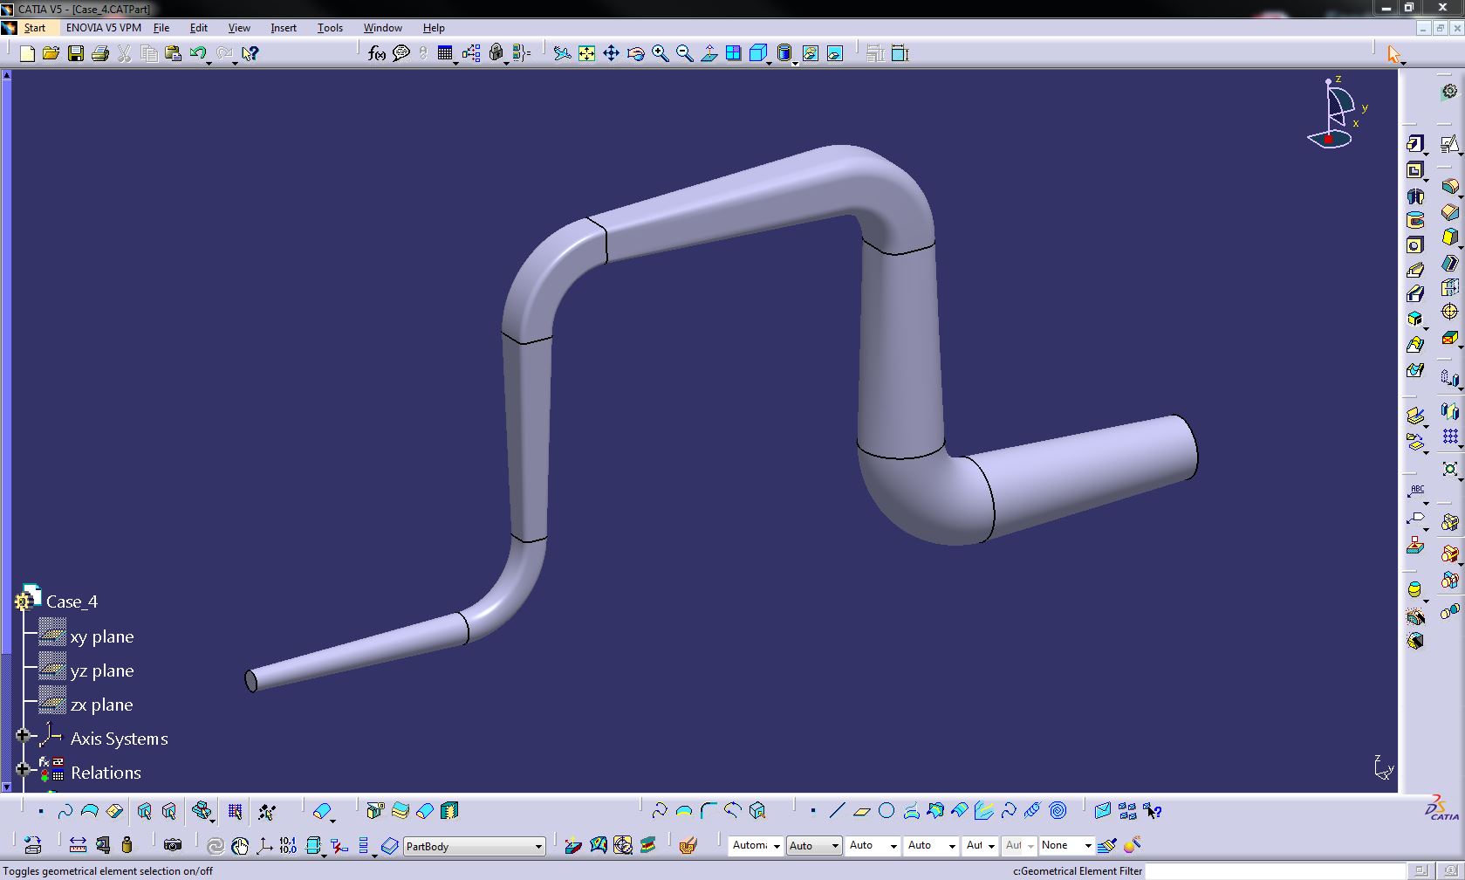The height and width of the screenshot is (880, 1465).
Task: Open the Help menu
Action: pyautogui.click(x=434, y=28)
